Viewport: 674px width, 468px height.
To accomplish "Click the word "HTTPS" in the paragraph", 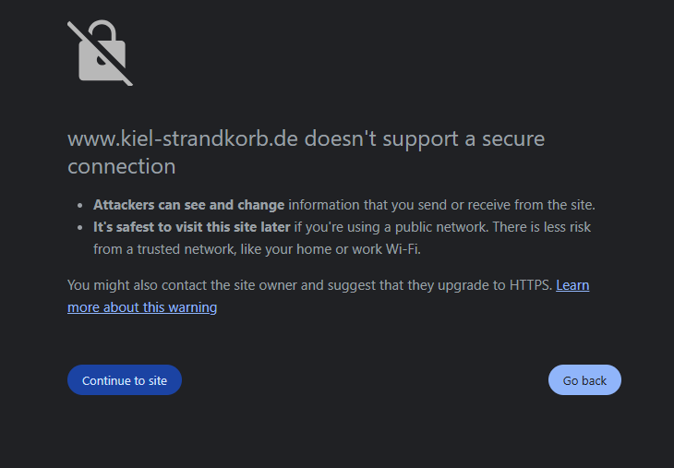I will (x=530, y=285).
